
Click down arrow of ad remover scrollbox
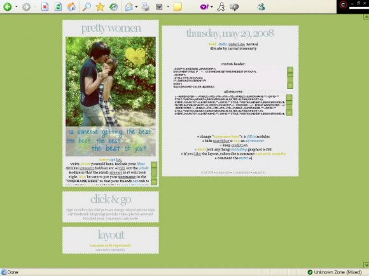[289, 113]
